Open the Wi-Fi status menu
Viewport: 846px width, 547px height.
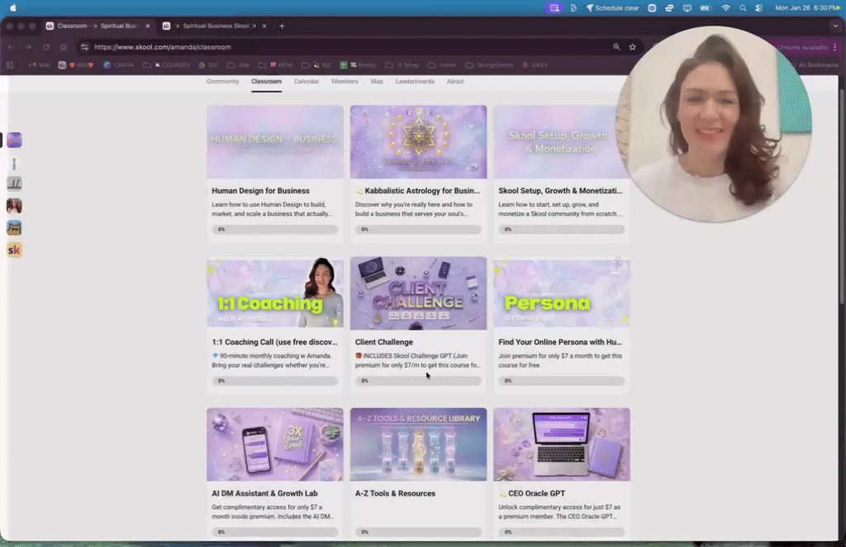click(725, 8)
